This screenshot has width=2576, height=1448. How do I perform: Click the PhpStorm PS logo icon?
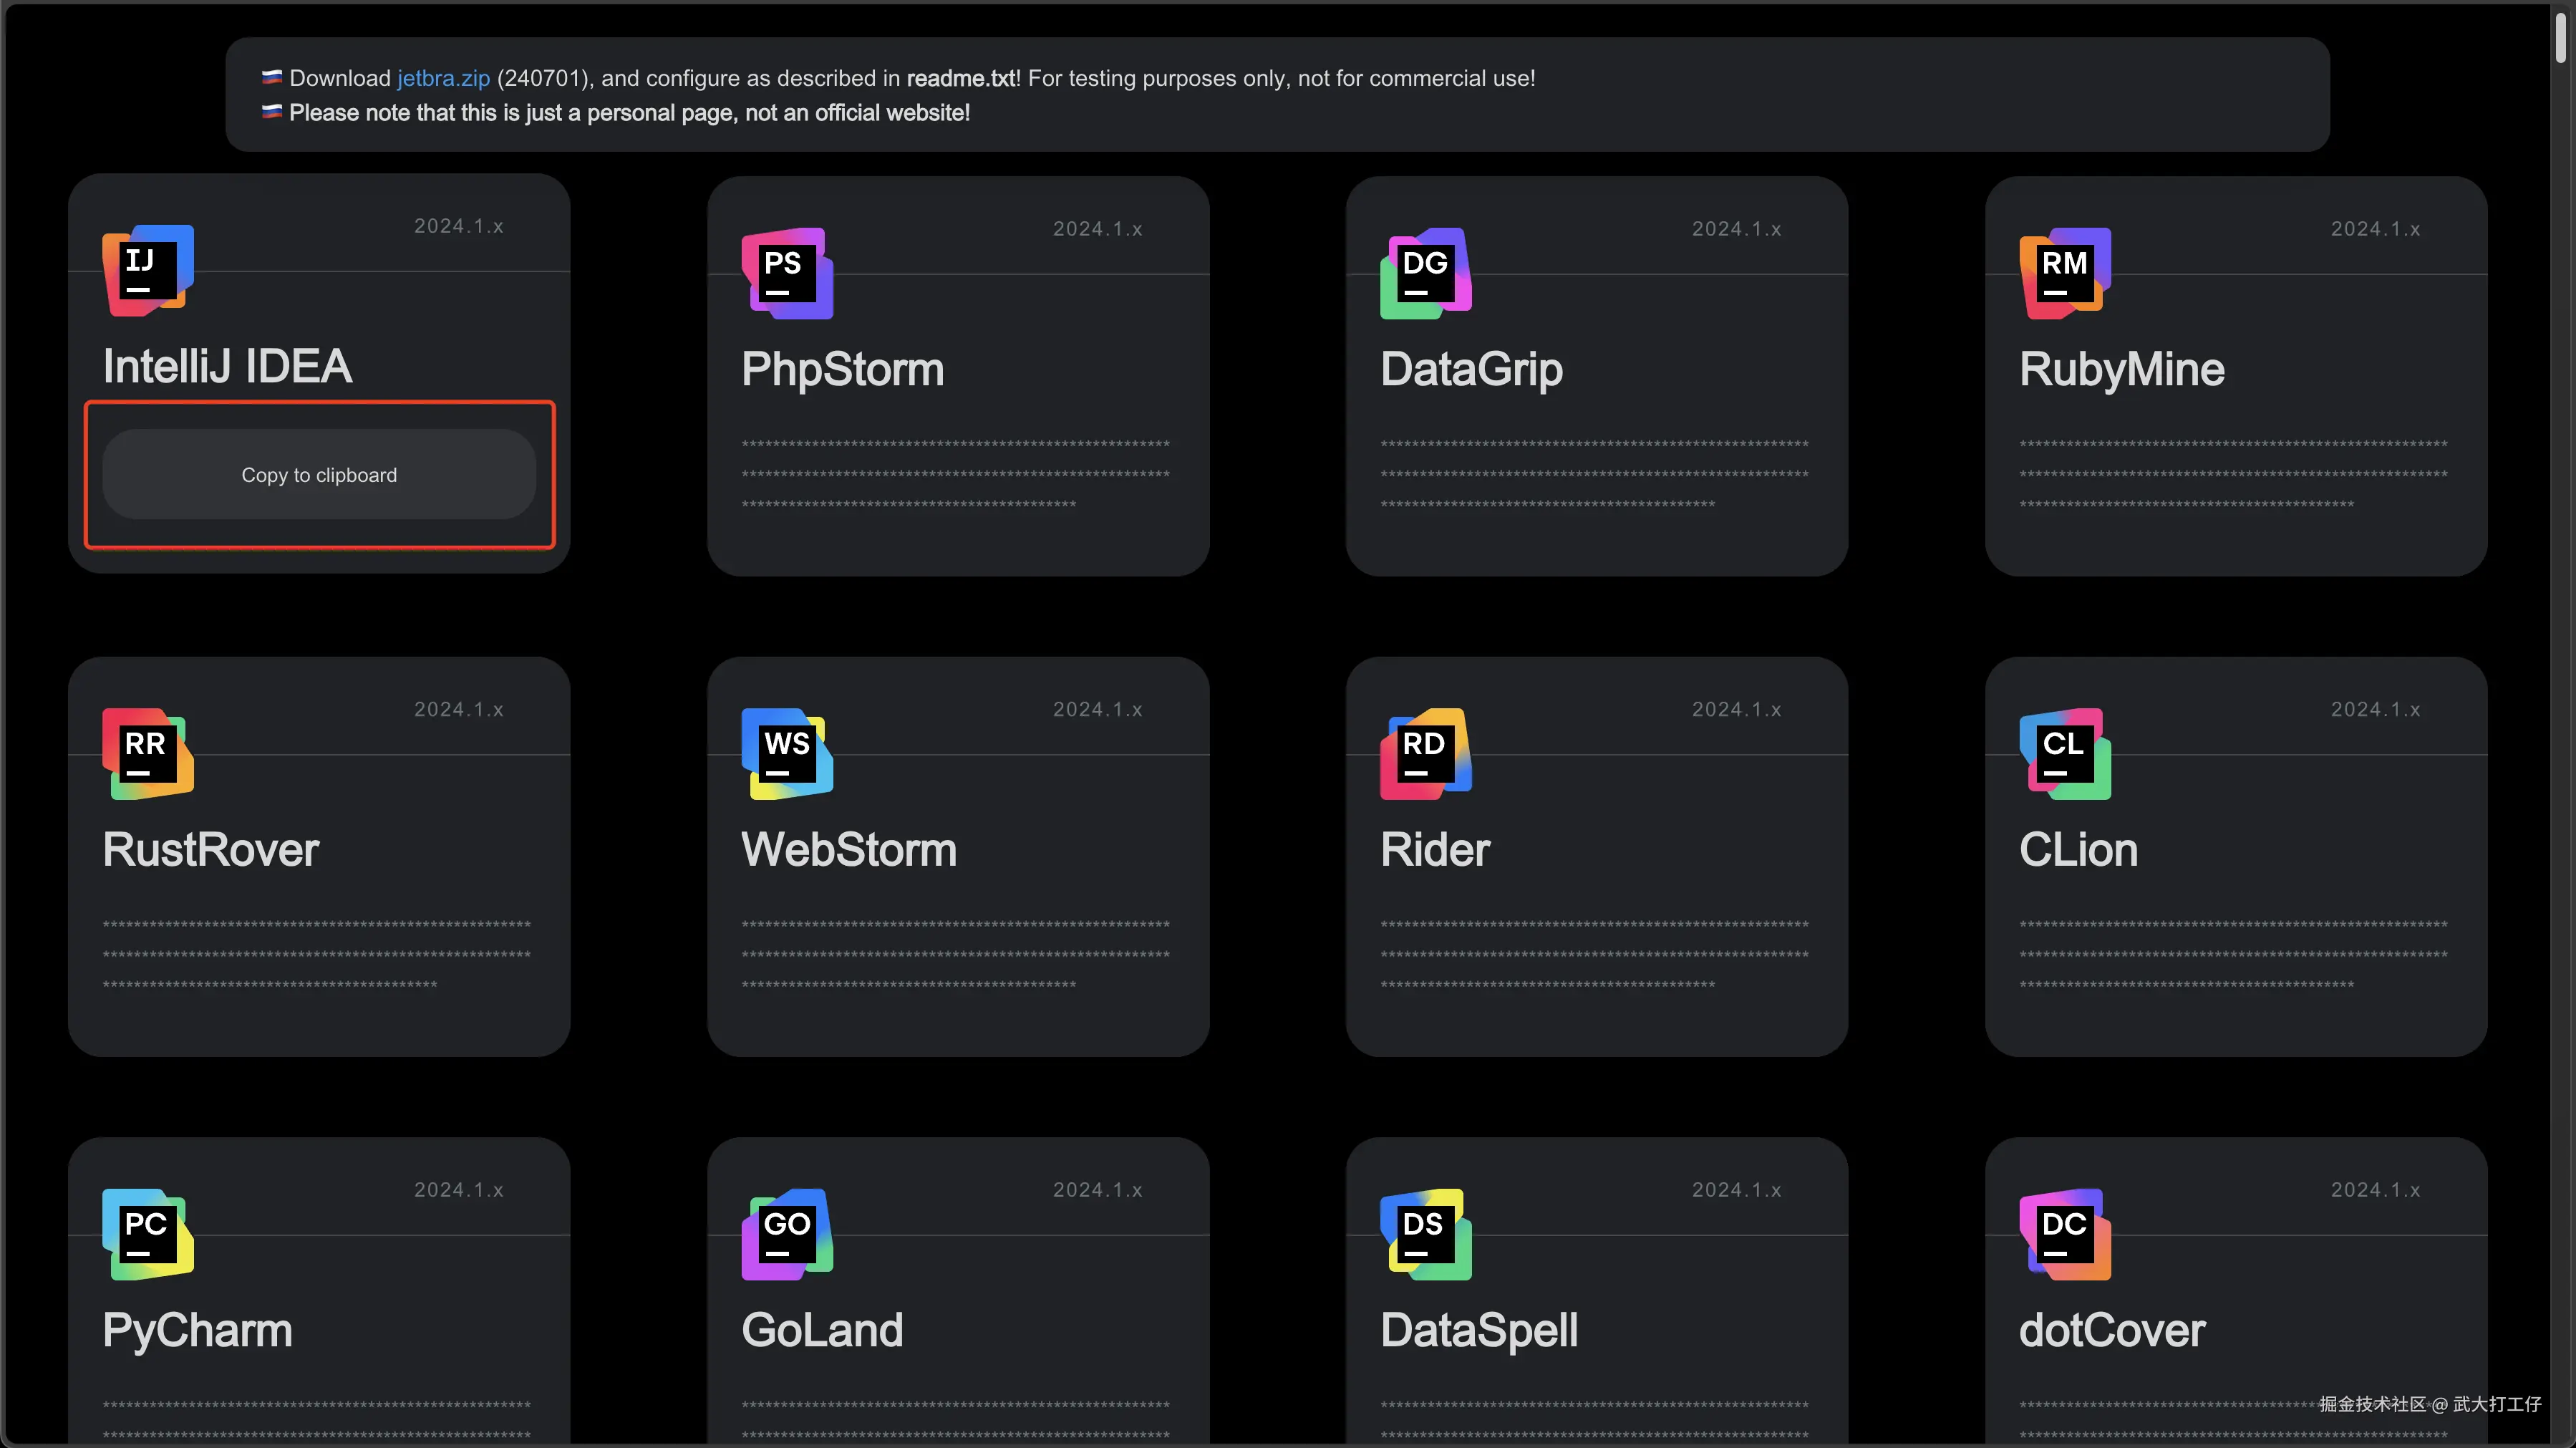[787, 273]
